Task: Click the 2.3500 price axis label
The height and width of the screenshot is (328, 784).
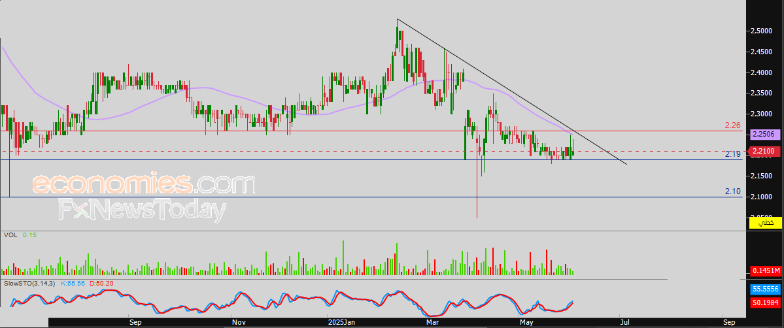Action: click(x=760, y=93)
